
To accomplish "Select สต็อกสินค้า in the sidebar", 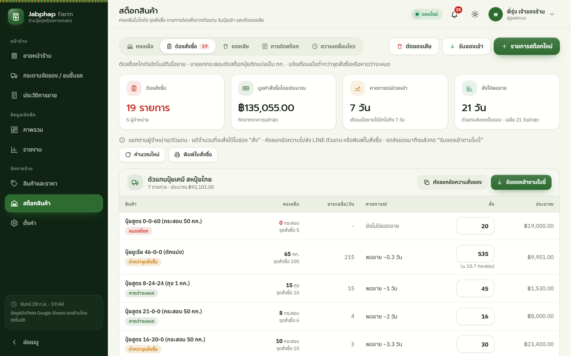I will point(54,203).
